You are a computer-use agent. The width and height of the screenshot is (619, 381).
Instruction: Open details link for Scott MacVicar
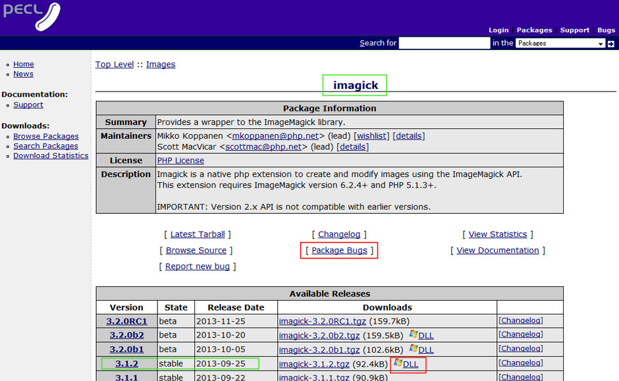(352, 147)
